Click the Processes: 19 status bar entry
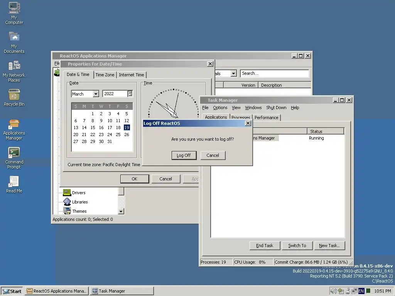Viewport: 395px width, 296px height. pyautogui.click(x=216, y=262)
